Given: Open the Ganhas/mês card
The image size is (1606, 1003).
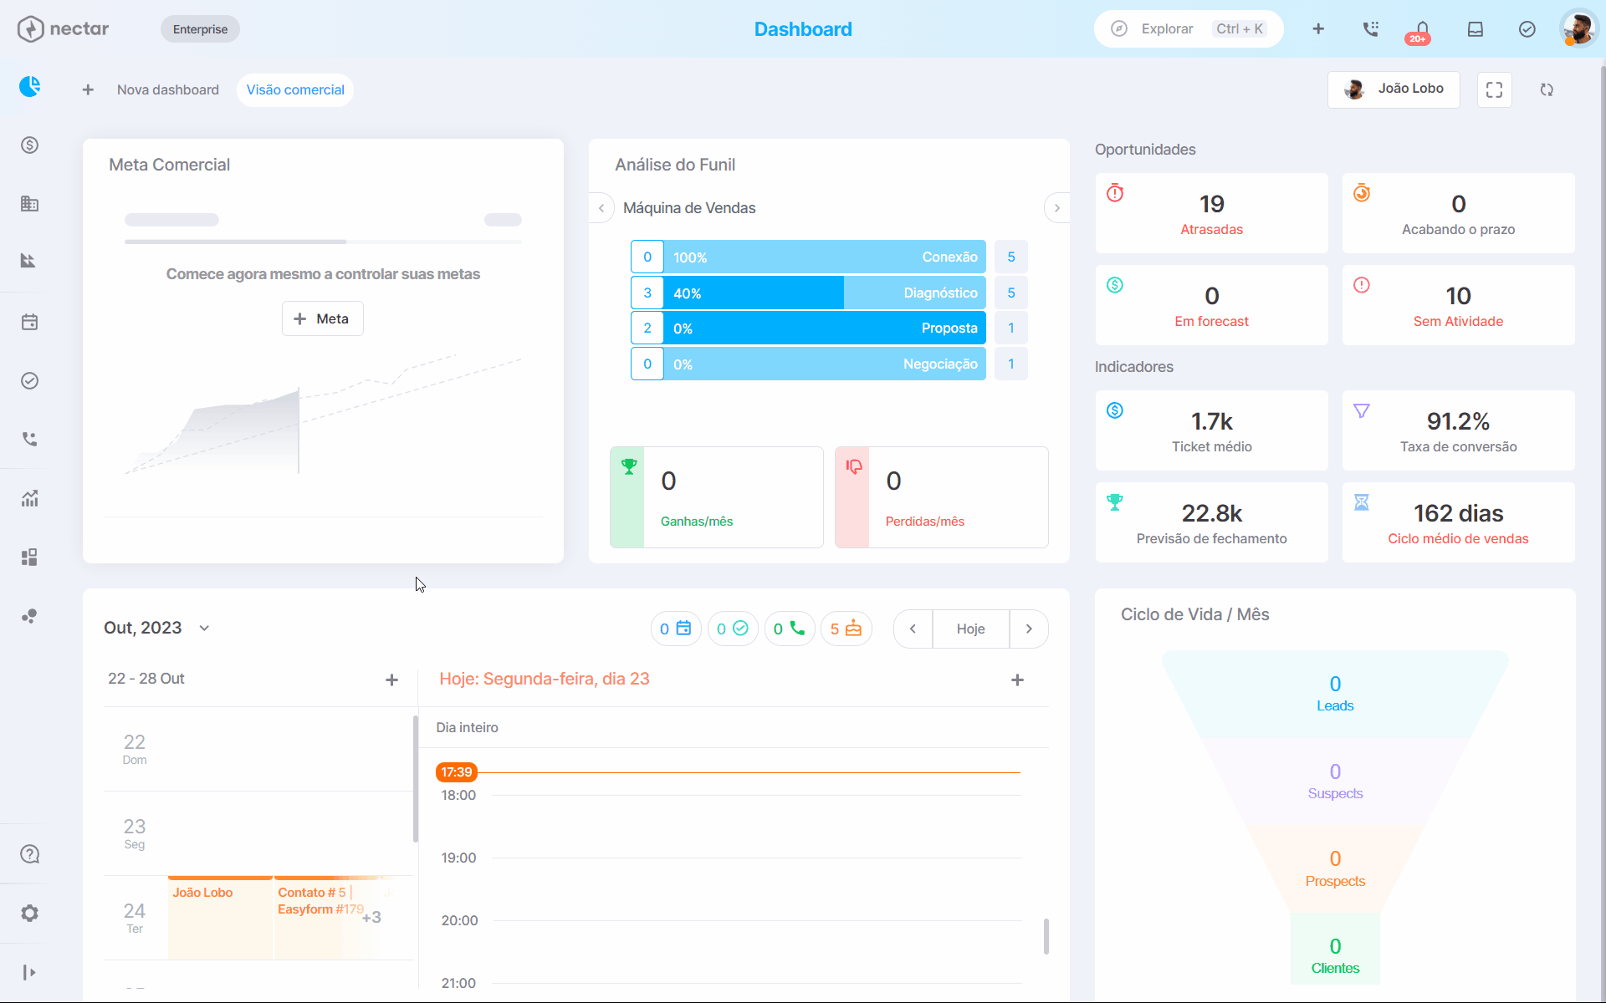Looking at the screenshot, I should [717, 497].
